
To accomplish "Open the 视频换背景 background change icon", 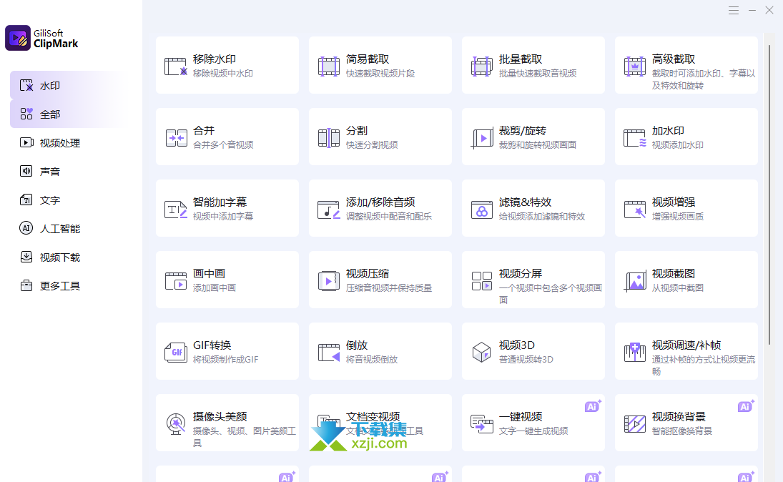I will click(x=635, y=423).
